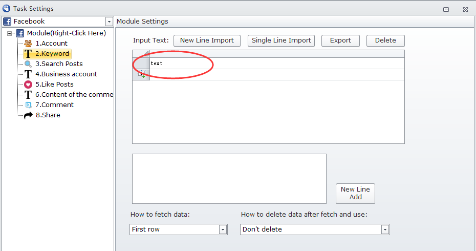
Task: Open the How to fetch data dropdown
Action: pos(223,229)
